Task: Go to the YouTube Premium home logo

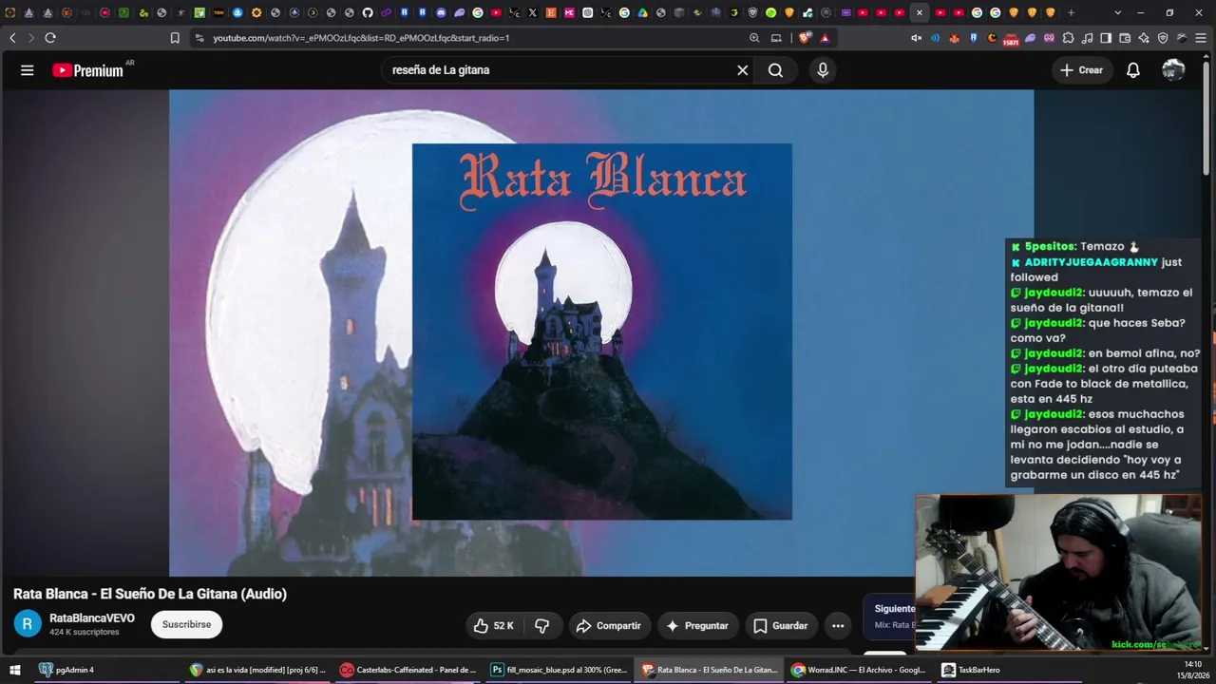Action: point(87,70)
